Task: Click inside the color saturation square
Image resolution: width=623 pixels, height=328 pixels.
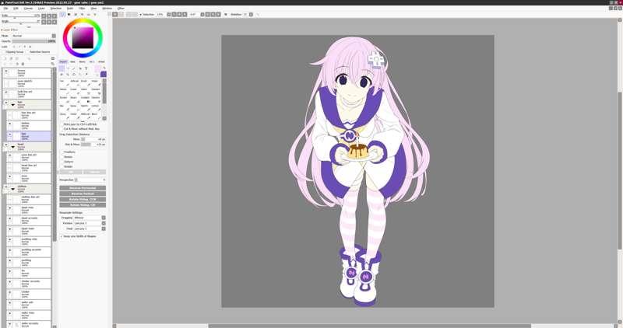Action: [x=83, y=37]
